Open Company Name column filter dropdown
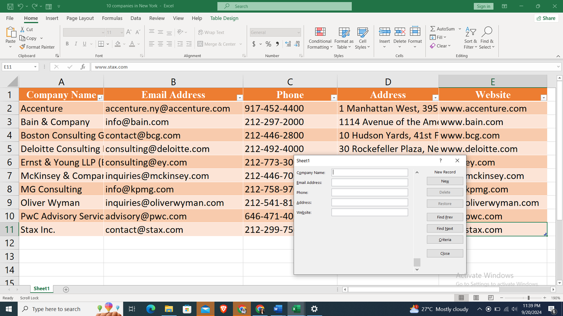This screenshot has width=563, height=316. 100,98
